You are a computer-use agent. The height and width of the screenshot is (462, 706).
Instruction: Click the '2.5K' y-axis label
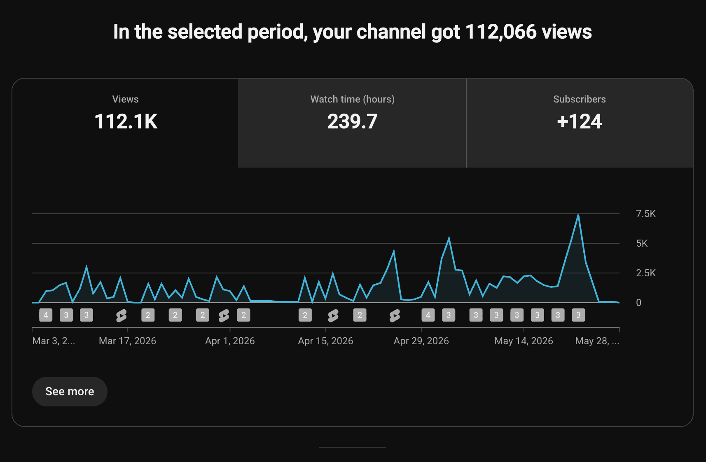point(646,273)
